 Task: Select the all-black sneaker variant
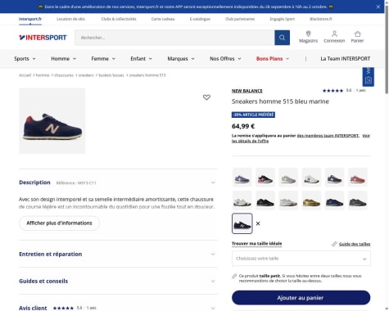click(x=265, y=201)
